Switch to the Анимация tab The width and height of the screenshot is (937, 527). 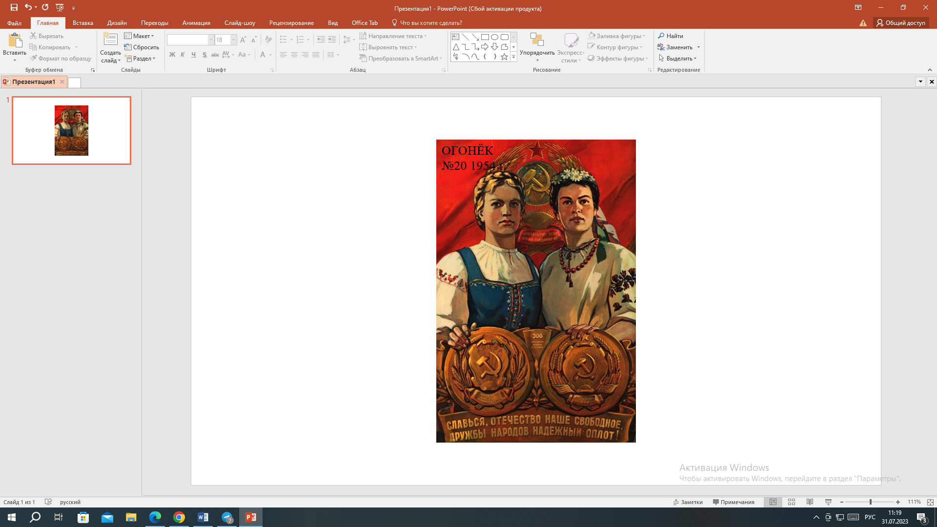tap(196, 23)
